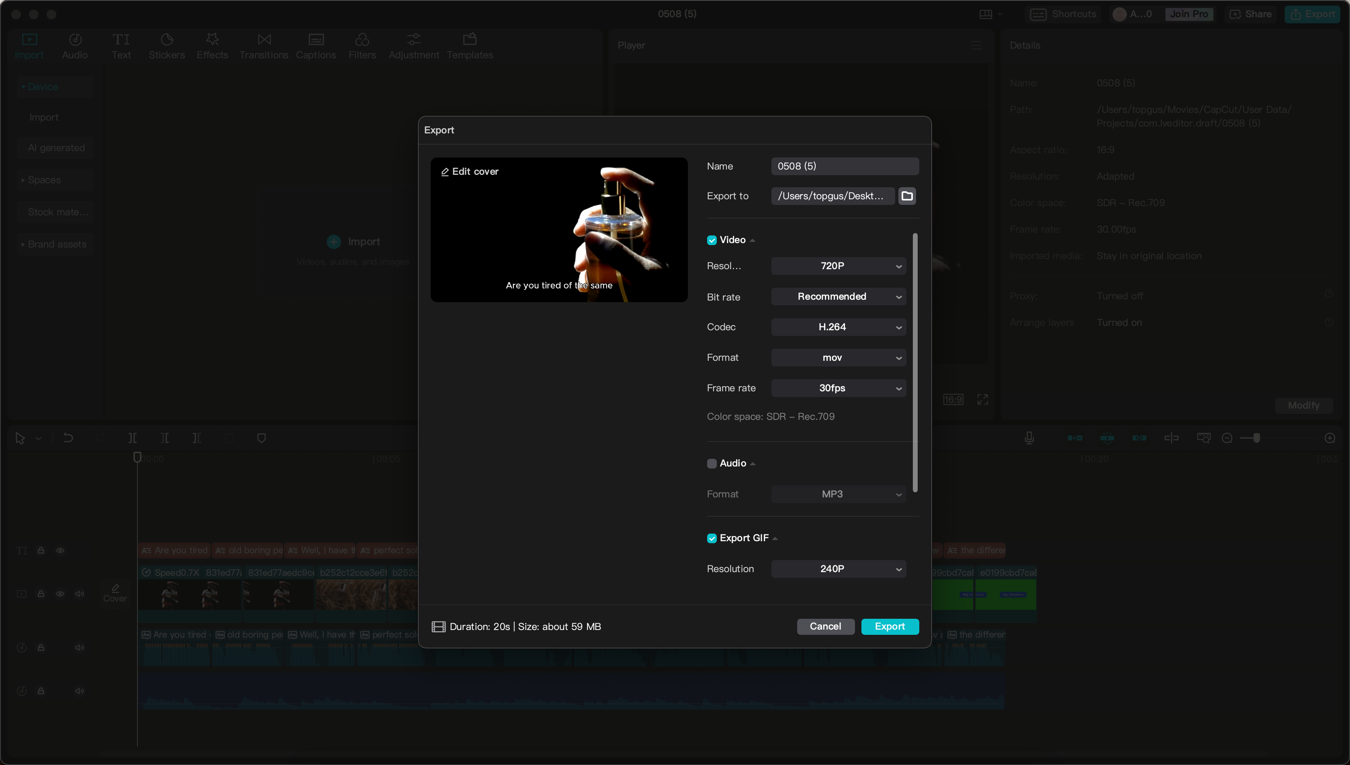
Task: Click the folder icon beside Export to path
Action: click(x=907, y=196)
